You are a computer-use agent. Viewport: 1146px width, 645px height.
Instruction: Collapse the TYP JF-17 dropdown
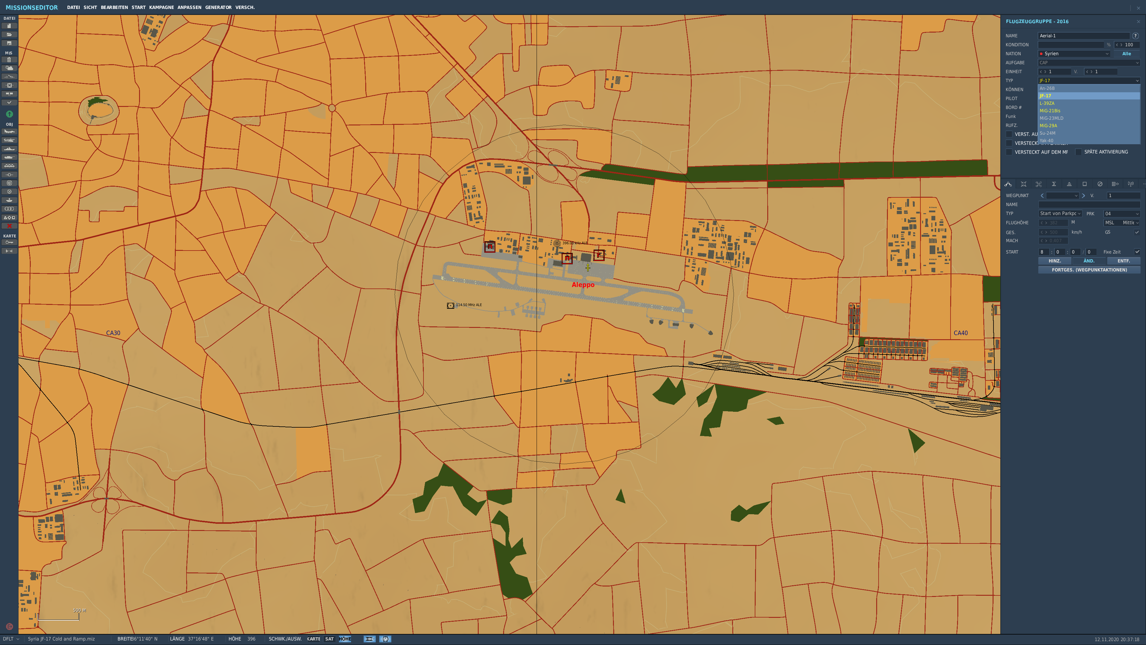[x=1089, y=81]
